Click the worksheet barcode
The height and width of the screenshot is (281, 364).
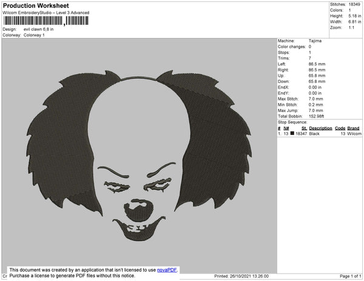(45, 21)
